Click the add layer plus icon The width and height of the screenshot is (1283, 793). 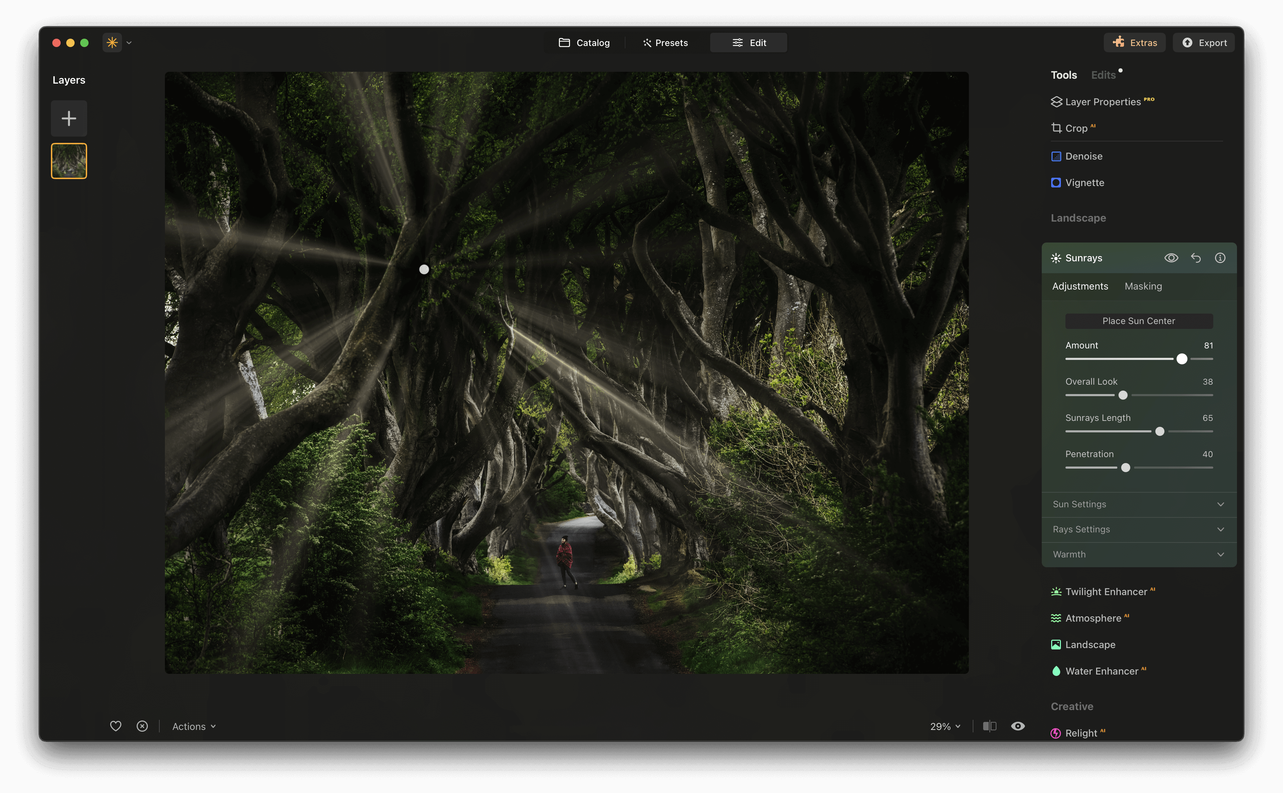tap(69, 118)
